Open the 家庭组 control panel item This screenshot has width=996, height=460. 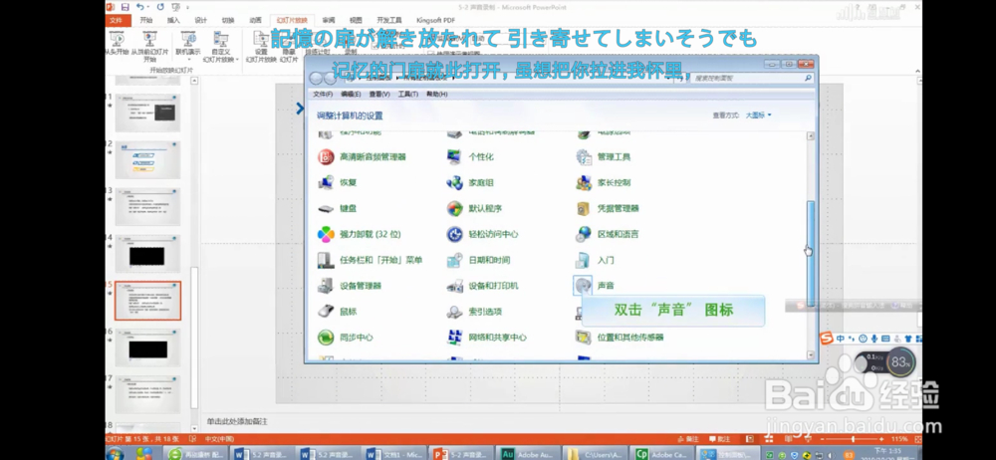pyautogui.click(x=470, y=183)
